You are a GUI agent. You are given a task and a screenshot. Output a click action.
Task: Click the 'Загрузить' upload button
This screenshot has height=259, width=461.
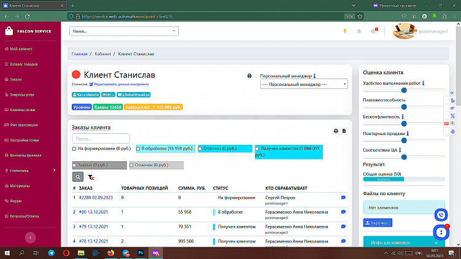(378, 222)
